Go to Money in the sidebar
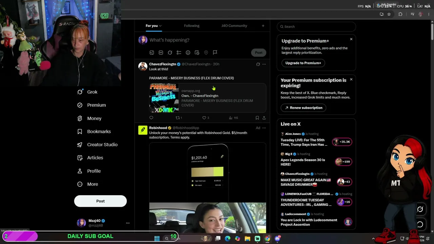The image size is (434, 244). point(89,118)
